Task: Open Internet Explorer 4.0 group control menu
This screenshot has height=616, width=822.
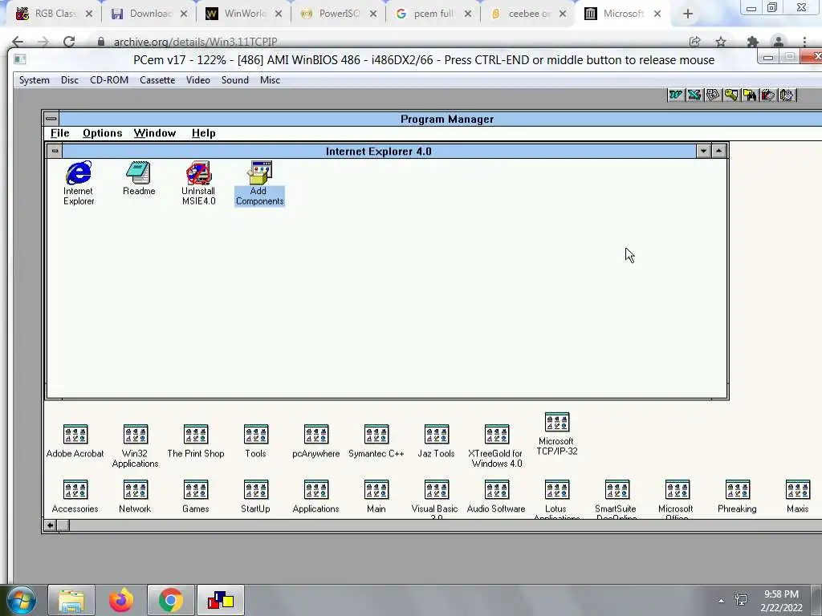Action: click(x=54, y=152)
